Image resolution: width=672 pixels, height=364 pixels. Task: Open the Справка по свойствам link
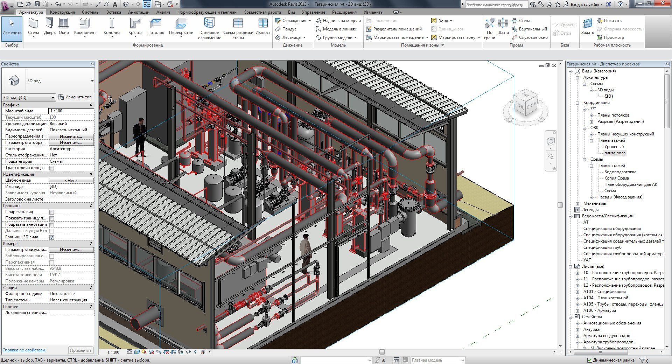(x=24, y=350)
